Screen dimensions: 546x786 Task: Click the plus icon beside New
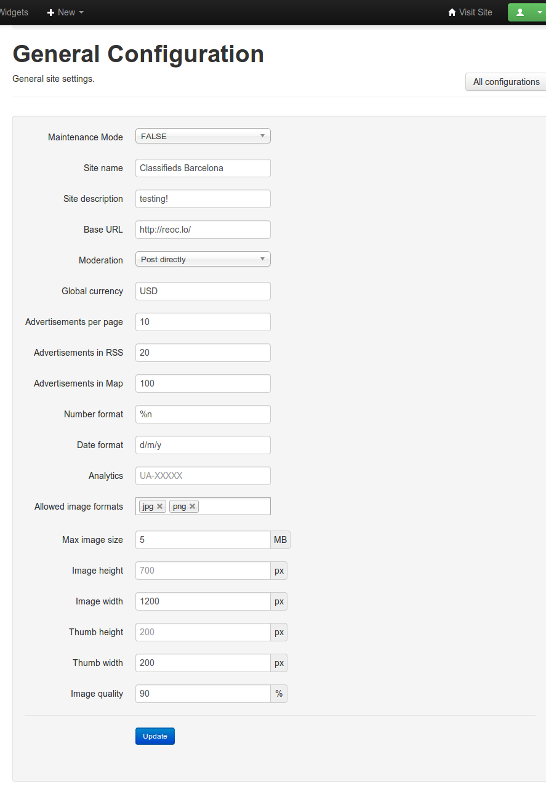[x=51, y=12]
